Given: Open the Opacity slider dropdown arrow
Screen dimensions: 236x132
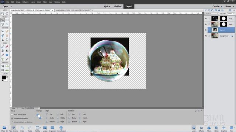Looking at the screenshot, I should pyautogui.click(x=234, y=14).
